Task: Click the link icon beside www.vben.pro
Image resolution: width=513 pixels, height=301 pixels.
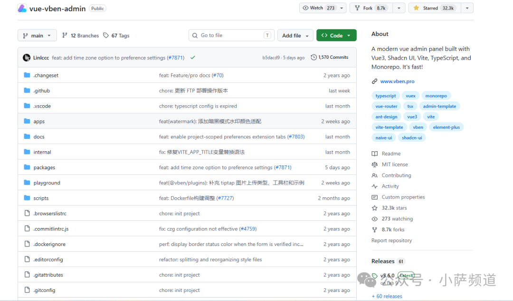Action: click(x=375, y=81)
